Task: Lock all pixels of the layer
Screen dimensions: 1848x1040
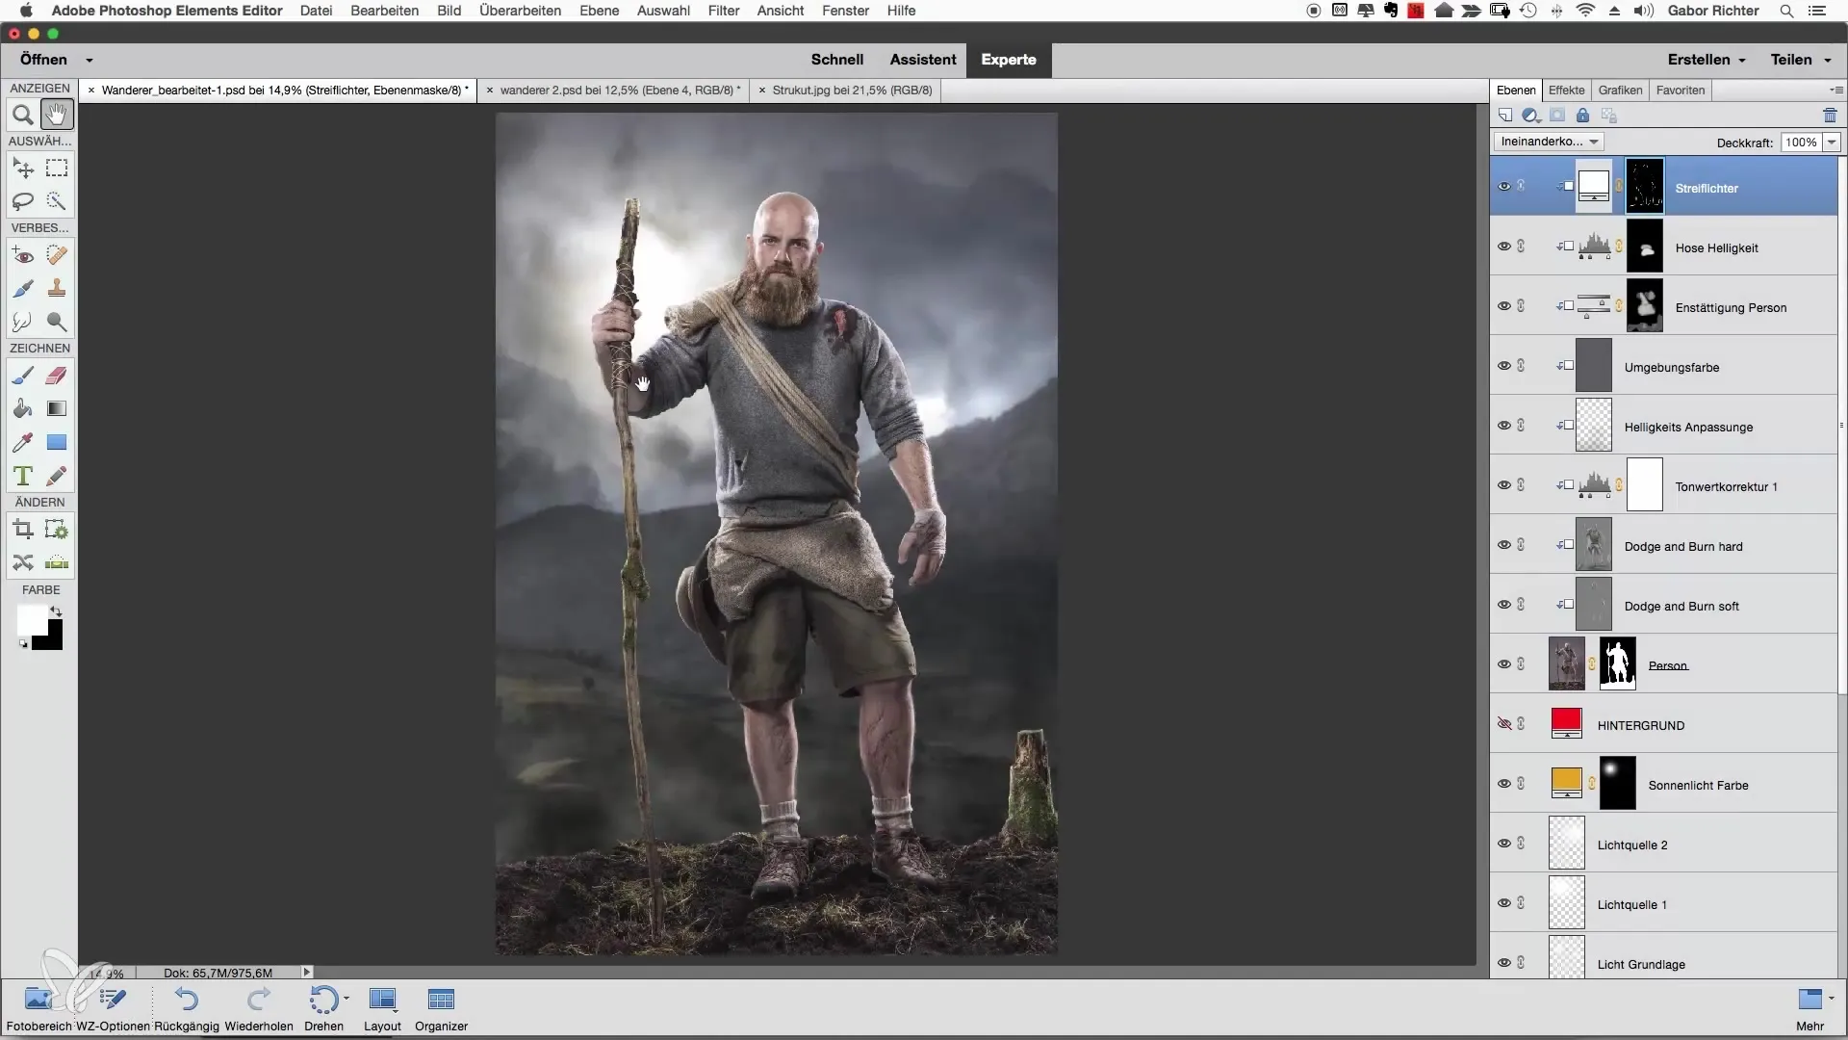Action: point(1582,116)
